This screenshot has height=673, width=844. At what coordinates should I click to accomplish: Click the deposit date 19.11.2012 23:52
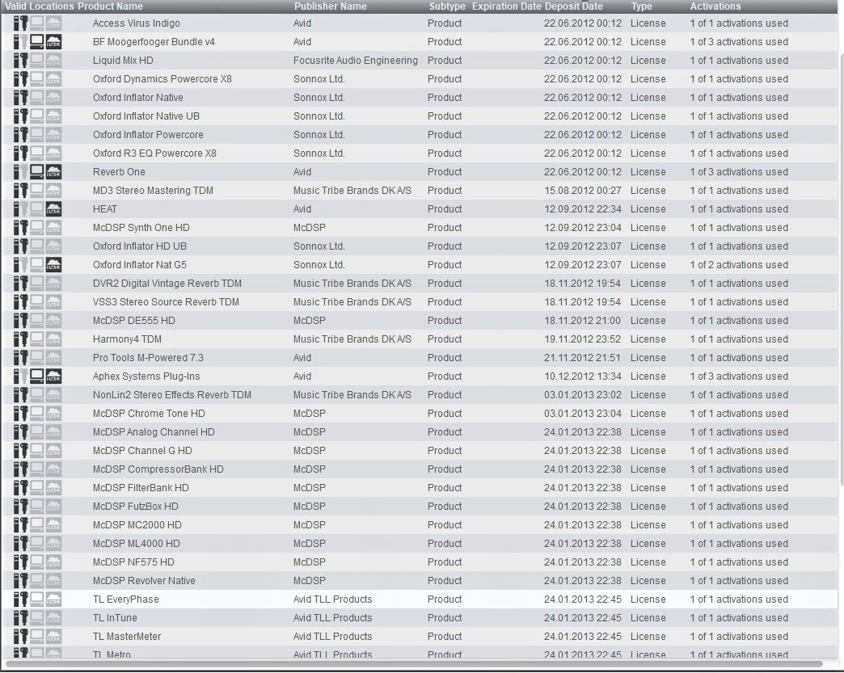point(582,339)
